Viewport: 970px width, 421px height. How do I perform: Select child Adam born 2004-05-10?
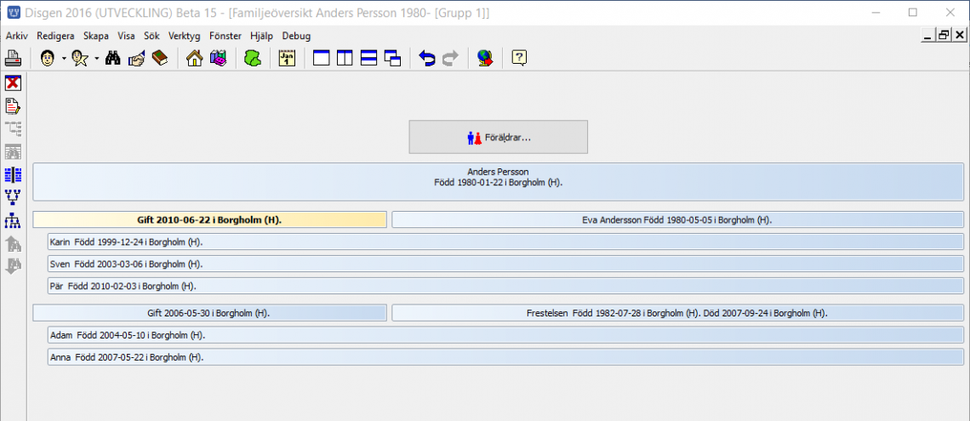point(505,335)
